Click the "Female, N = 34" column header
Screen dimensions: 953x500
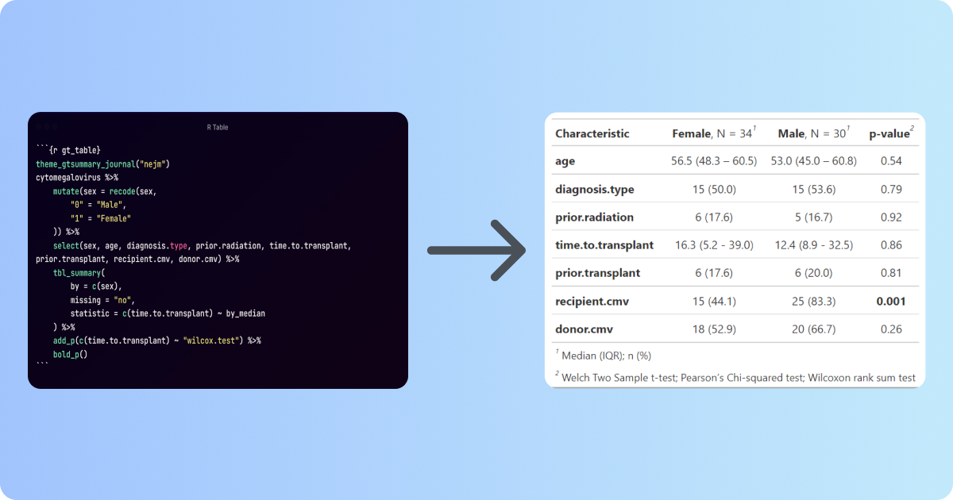click(714, 133)
